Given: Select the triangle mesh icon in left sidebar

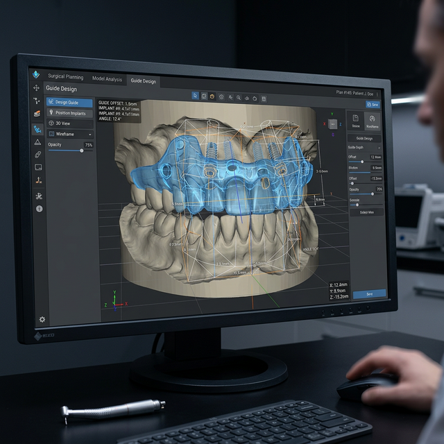Looking at the screenshot, I should point(37,142).
